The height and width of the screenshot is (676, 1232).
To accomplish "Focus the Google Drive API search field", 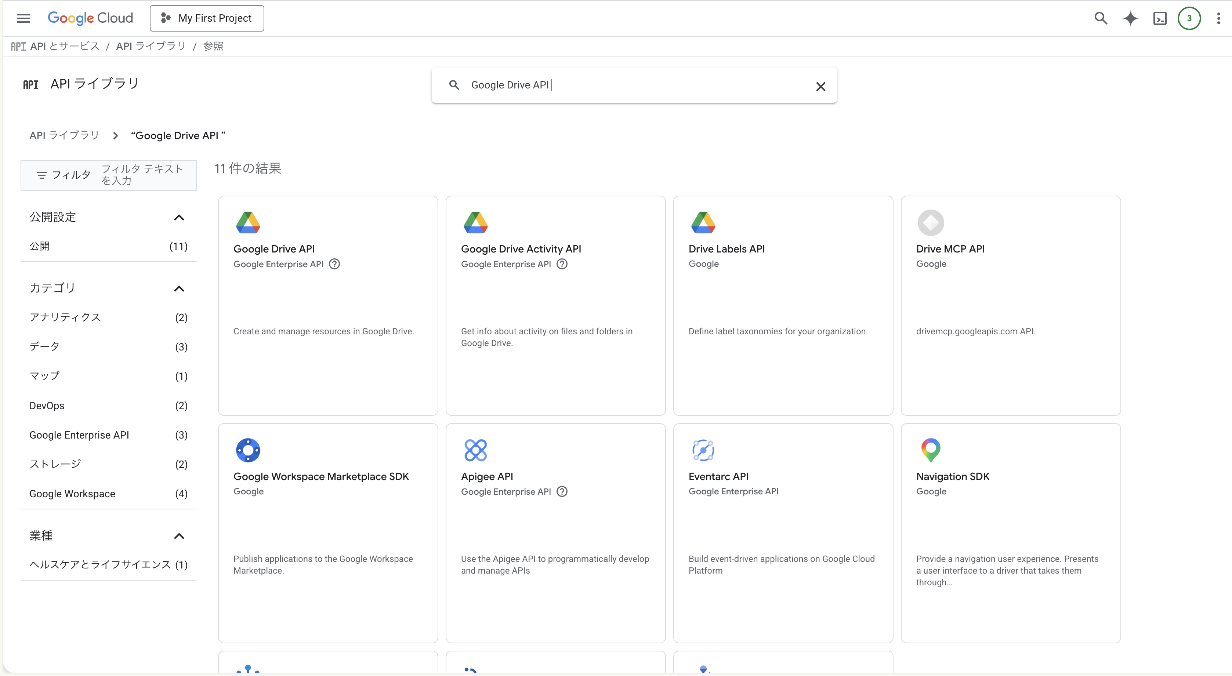I will (x=634, y=85).
